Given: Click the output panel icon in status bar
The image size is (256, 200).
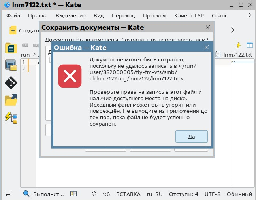Looking at the screenshot, I should [x=8, y=194].
